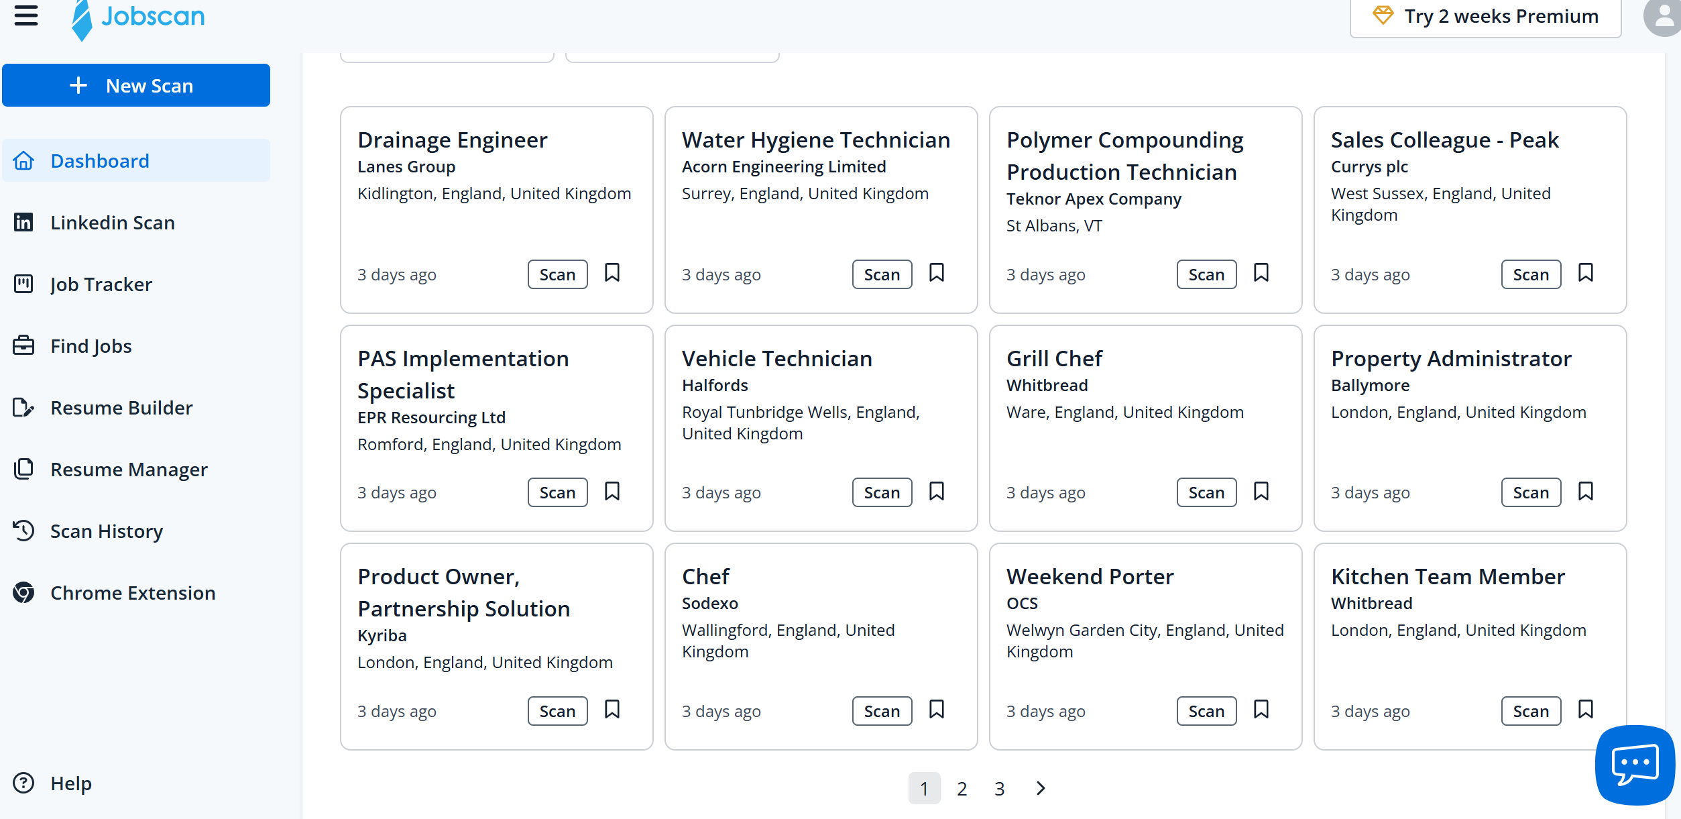Click the LinkedIn icon in sidebar
The width and height of the screenshot is (1681, 819).
pyautogui.click(x=23, y=222)
